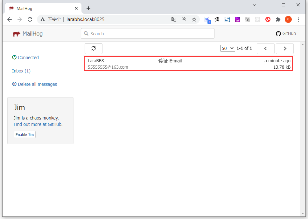Follow Find out more at GitHub link
This screenshot has width=308, height=219.
[x=38, y=124]
